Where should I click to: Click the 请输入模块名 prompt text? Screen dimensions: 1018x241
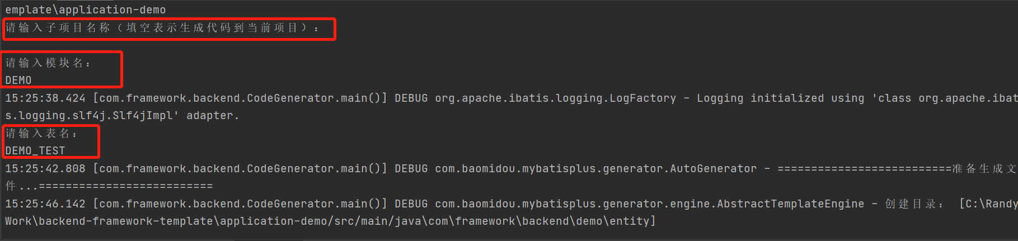[48, 63]
